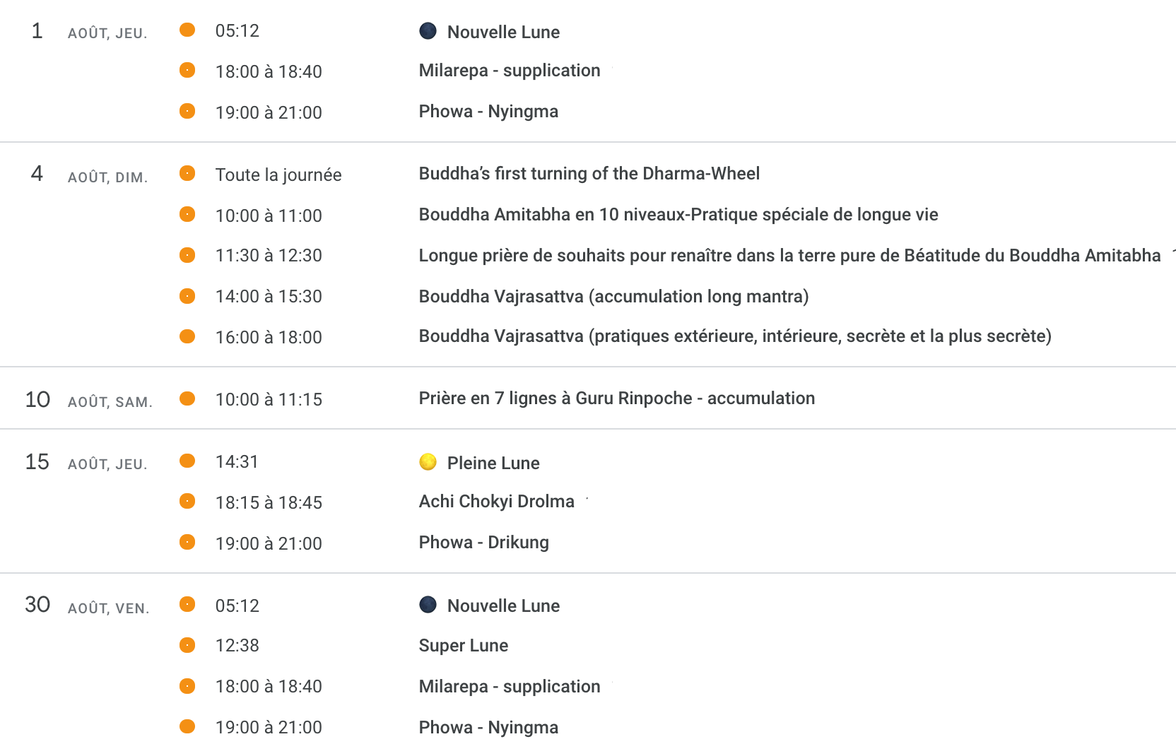The image size is (1176, 756).
Task: Click the orange dot beside Super Lune
Action: pos(187,645)
